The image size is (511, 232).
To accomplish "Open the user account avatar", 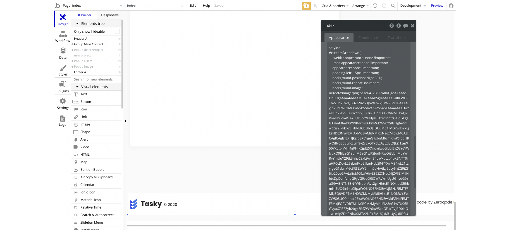I will 451,6.
